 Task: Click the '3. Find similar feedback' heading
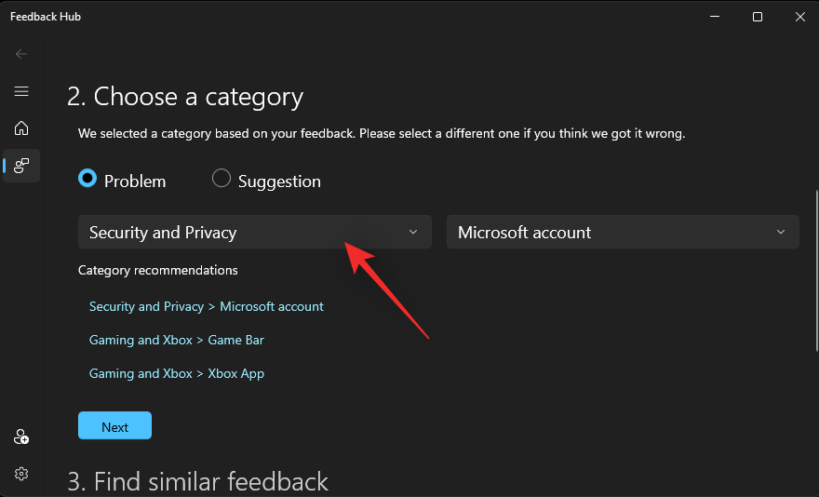point(197,481)
